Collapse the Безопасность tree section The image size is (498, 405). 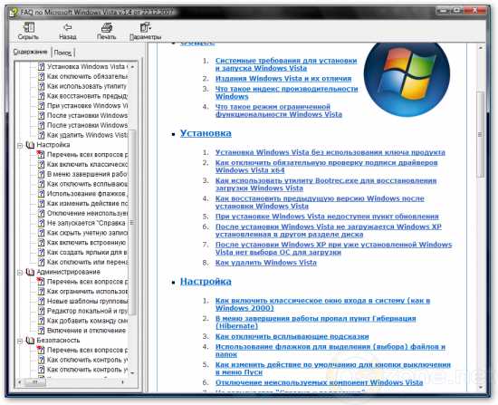coord(20,341)
